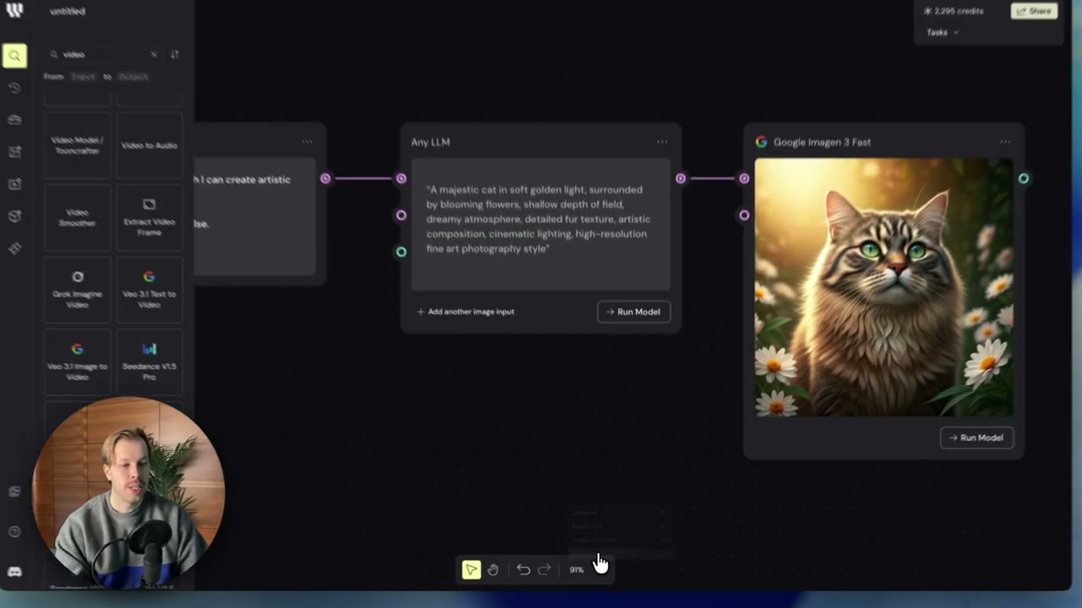
Task: Click Imagen node's green output port
Action: [x=1024, y=178]
